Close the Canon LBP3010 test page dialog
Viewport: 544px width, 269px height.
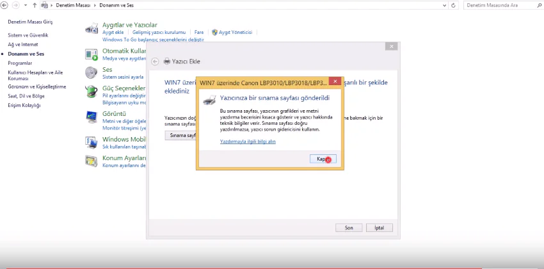coord(335,81)
